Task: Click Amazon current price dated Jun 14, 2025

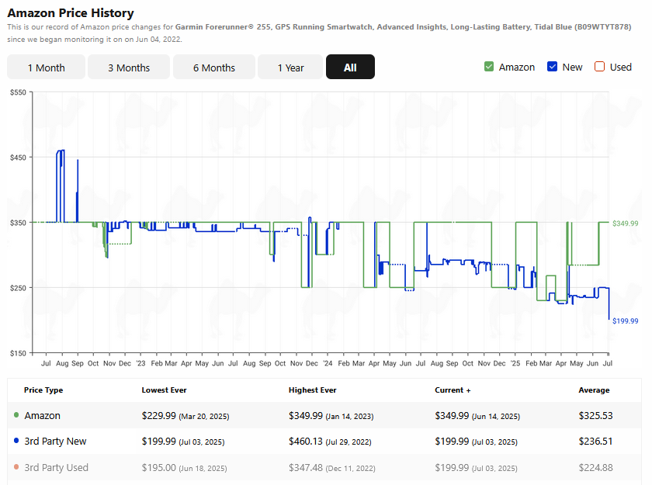Action: point(477,416)
